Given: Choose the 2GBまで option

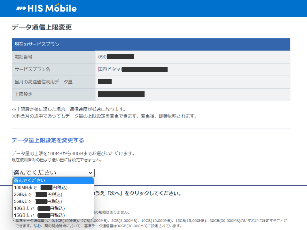Looking at the screenshot, I should point(53,195).
